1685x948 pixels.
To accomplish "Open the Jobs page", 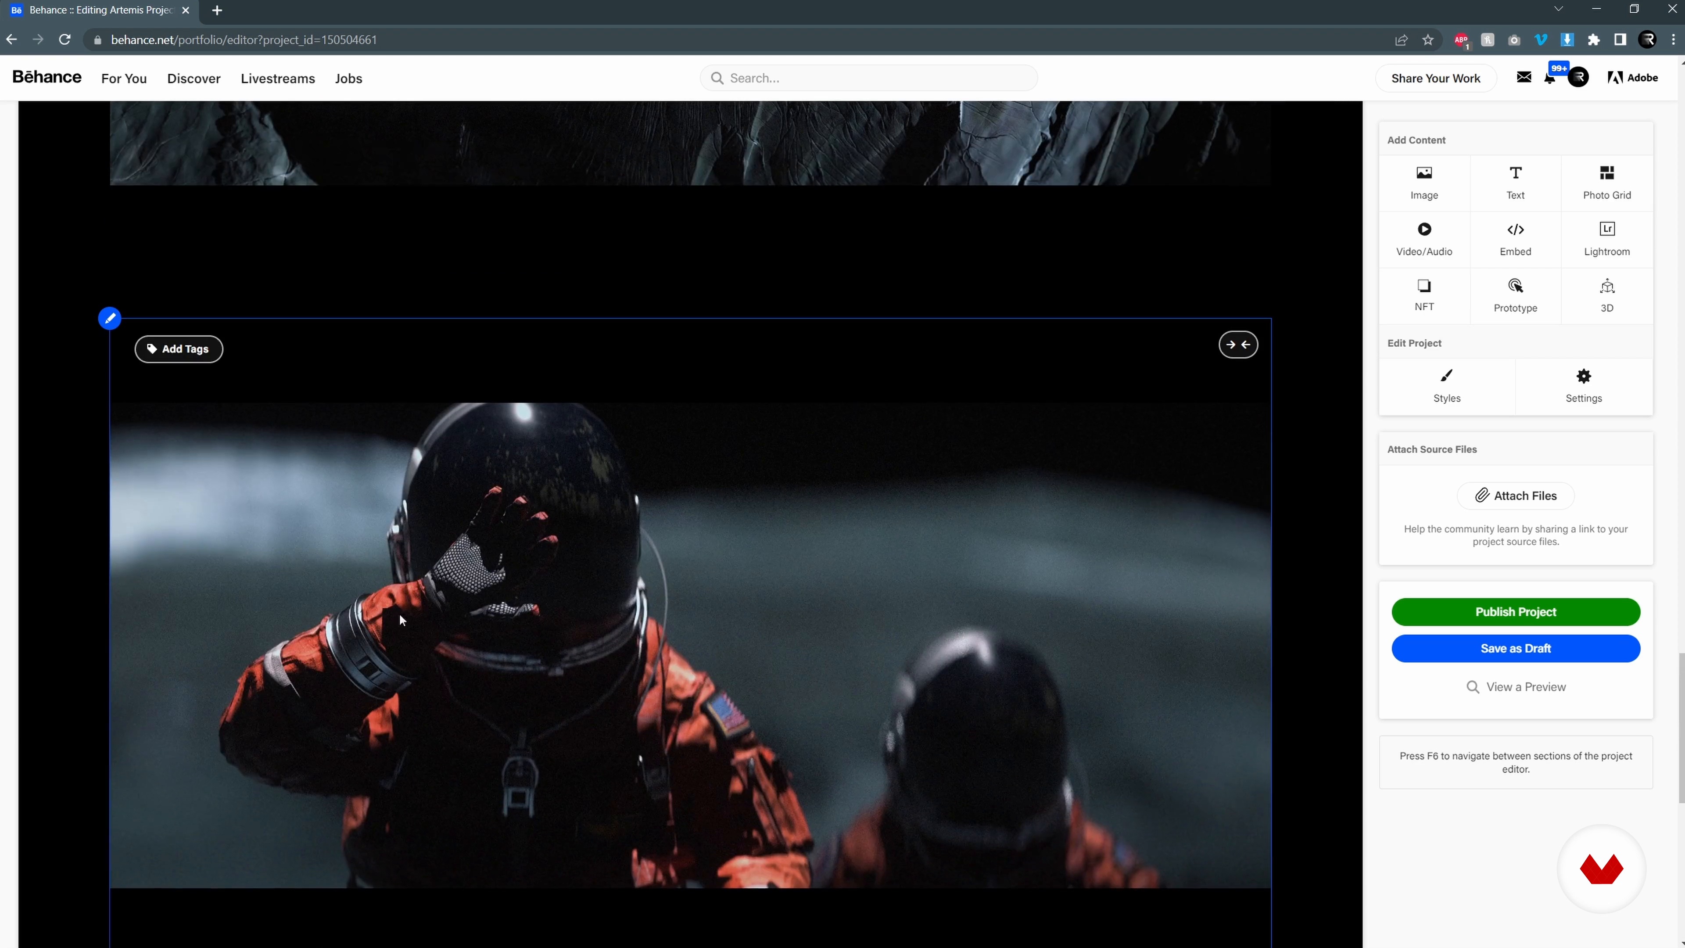I will click(x=348, y=79).
